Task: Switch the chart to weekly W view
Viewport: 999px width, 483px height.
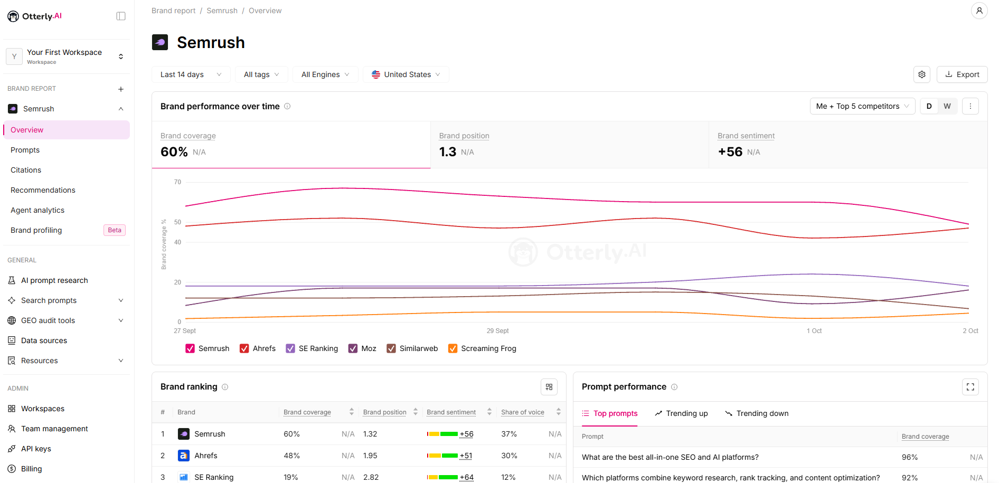Action: point(947,106)
